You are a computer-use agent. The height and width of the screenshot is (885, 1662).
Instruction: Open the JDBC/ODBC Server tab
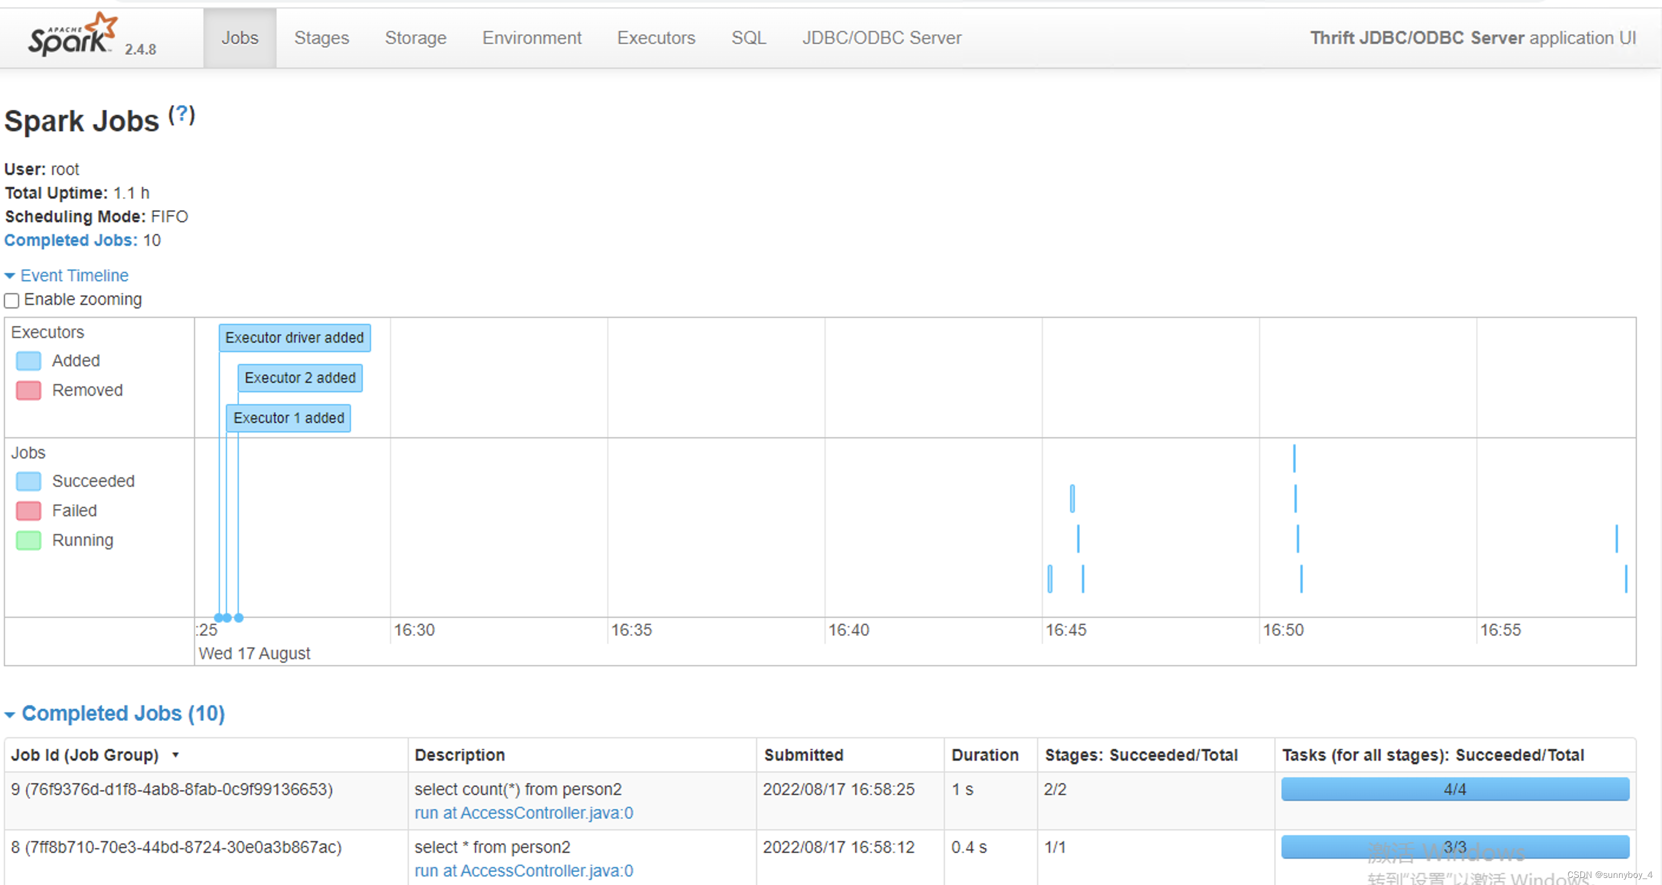point(881,38)
